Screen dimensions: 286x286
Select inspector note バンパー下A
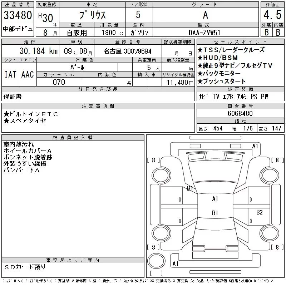(x=21, y=170)
